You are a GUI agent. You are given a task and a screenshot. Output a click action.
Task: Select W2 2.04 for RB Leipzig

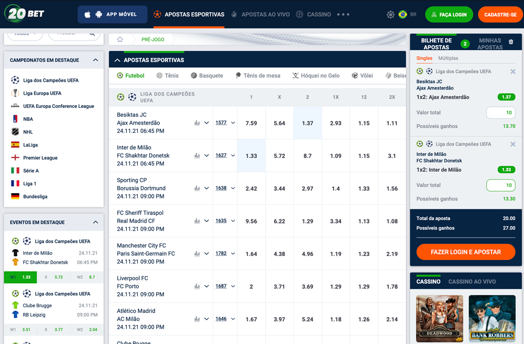tap(87, 330)
